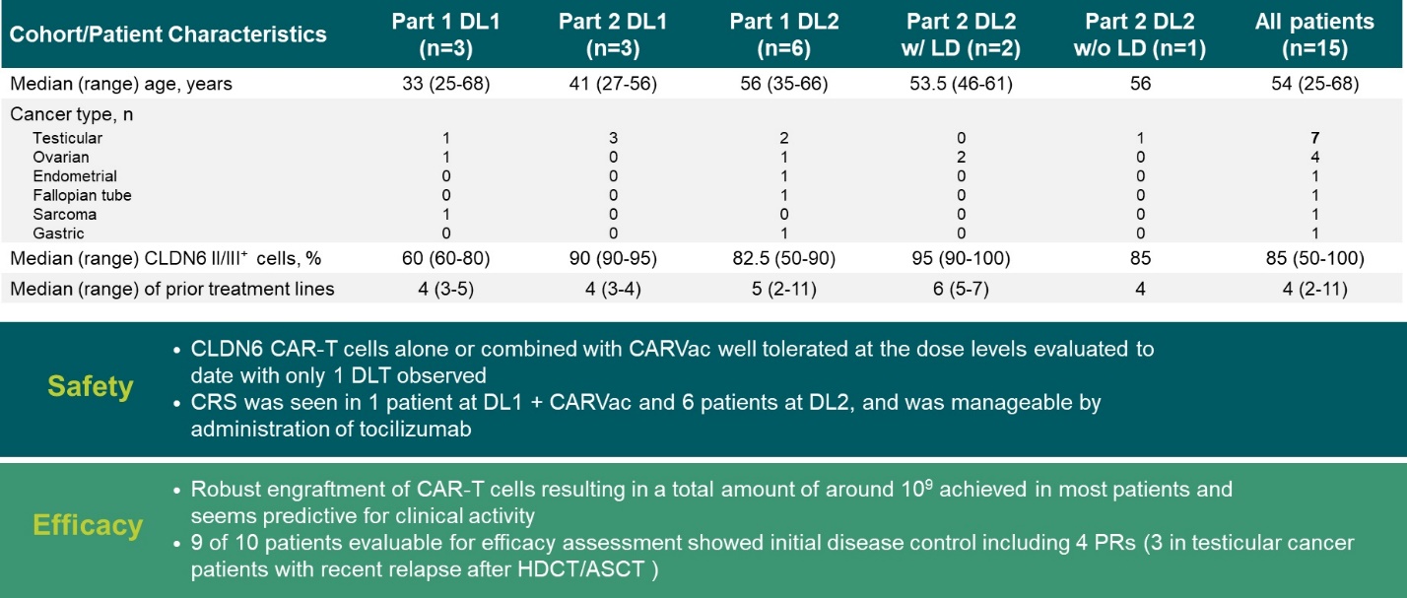Click the Part 2 DL2 w/ LD column header
The height and width of the screenshot is (598, 1407).
[961, 34]
